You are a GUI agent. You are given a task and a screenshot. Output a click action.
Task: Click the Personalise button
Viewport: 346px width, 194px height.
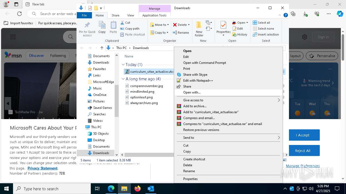tap(322, 56)
